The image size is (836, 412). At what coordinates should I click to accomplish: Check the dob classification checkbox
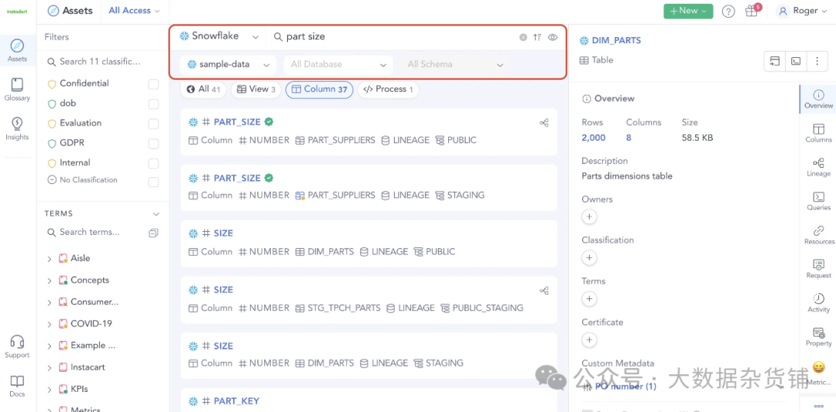[153, 104]
